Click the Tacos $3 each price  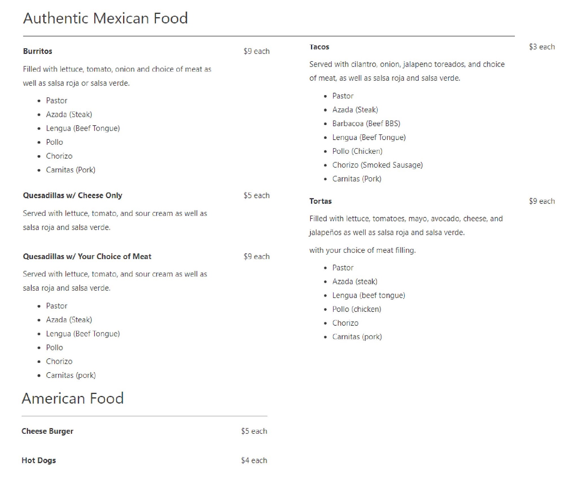coord(542,47)
